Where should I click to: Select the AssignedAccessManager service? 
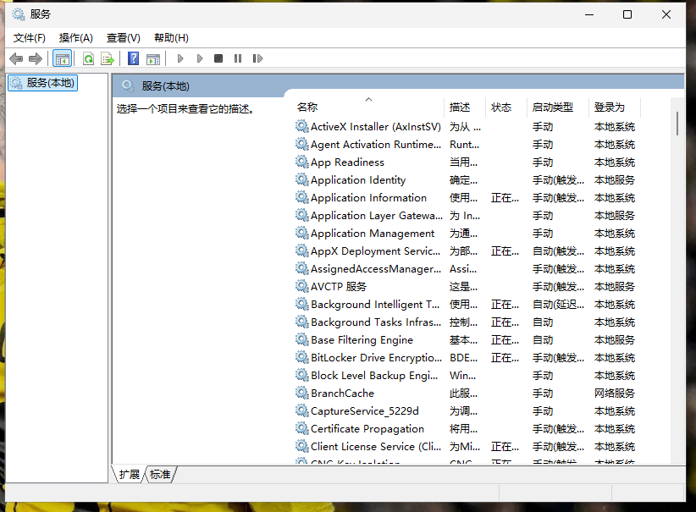coord(376,268)
